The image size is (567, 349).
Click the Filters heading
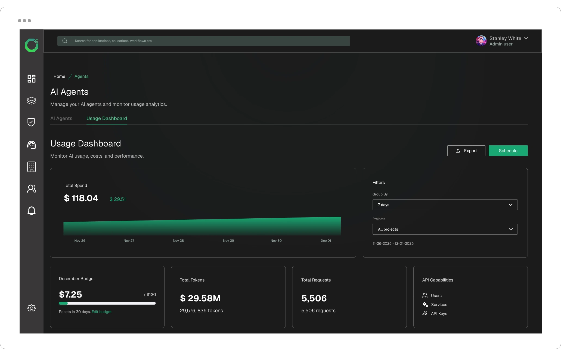point(379,183)
